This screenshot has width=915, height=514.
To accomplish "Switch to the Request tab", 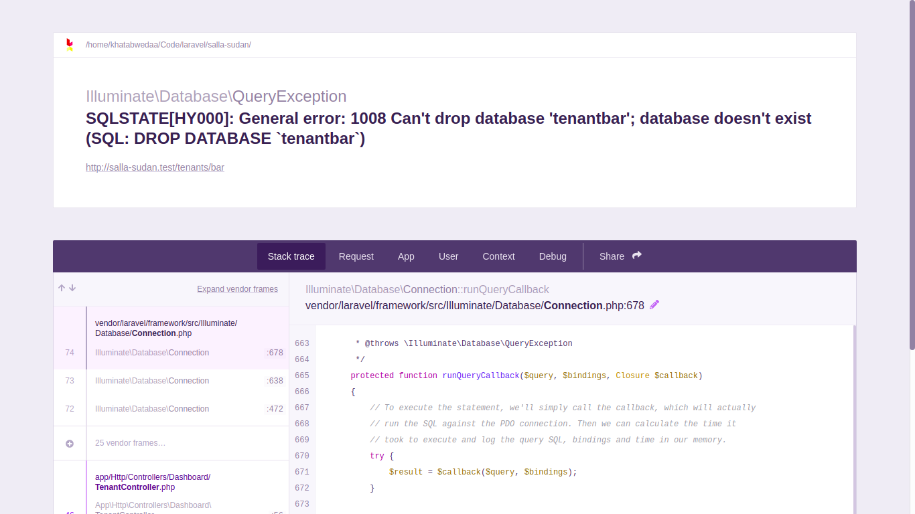I will [356, 256].
